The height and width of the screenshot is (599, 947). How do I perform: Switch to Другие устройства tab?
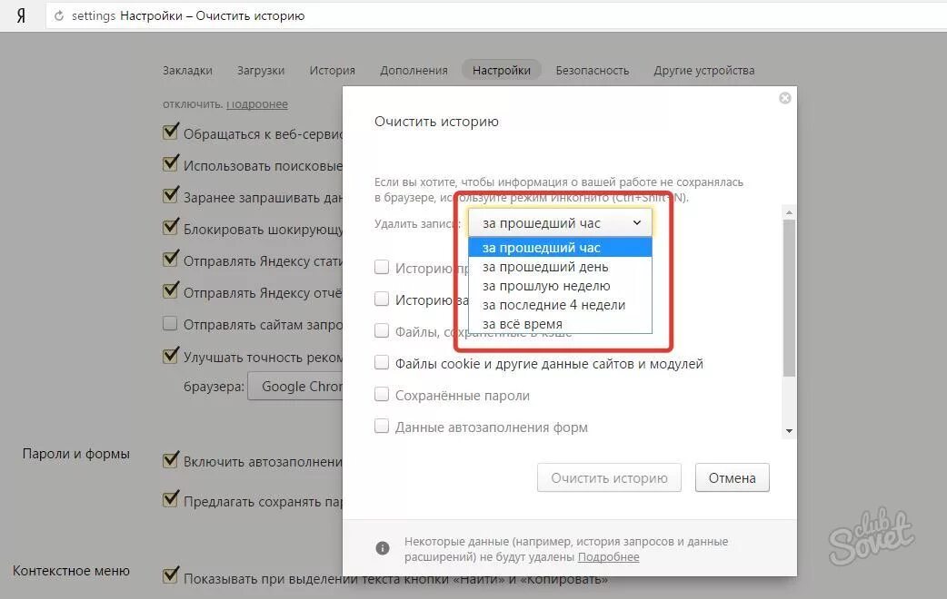(703, 71)
